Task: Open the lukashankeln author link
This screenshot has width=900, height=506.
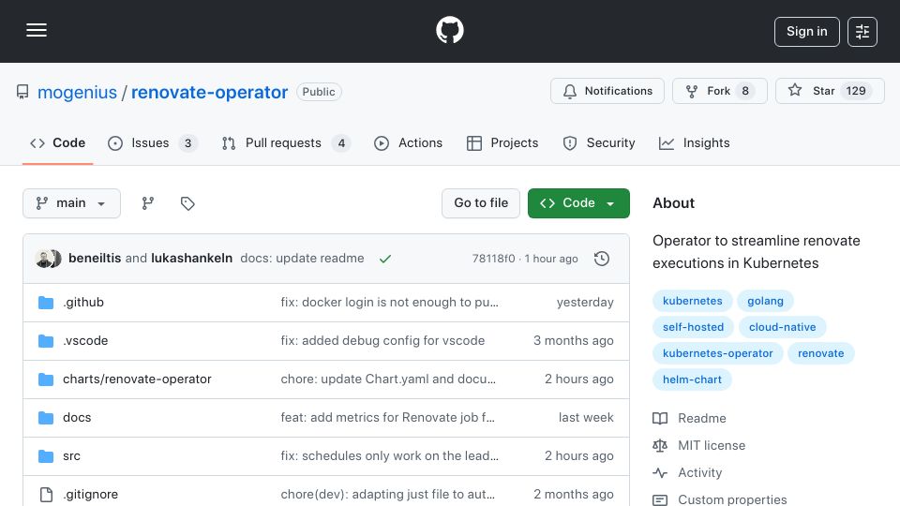Action: (191, 259)
